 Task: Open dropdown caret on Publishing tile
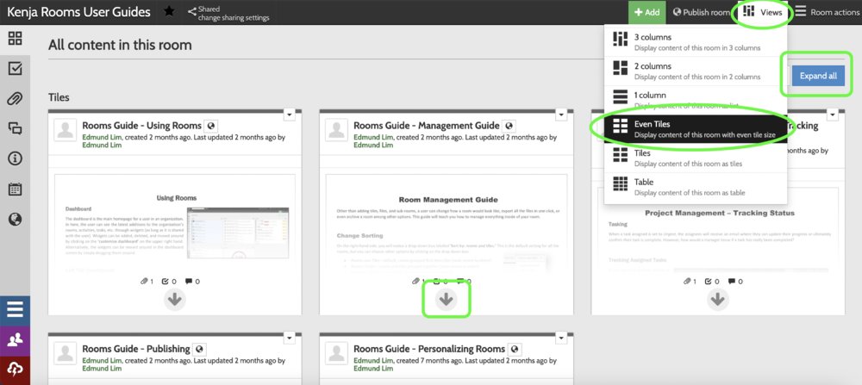tap(290, 338)
